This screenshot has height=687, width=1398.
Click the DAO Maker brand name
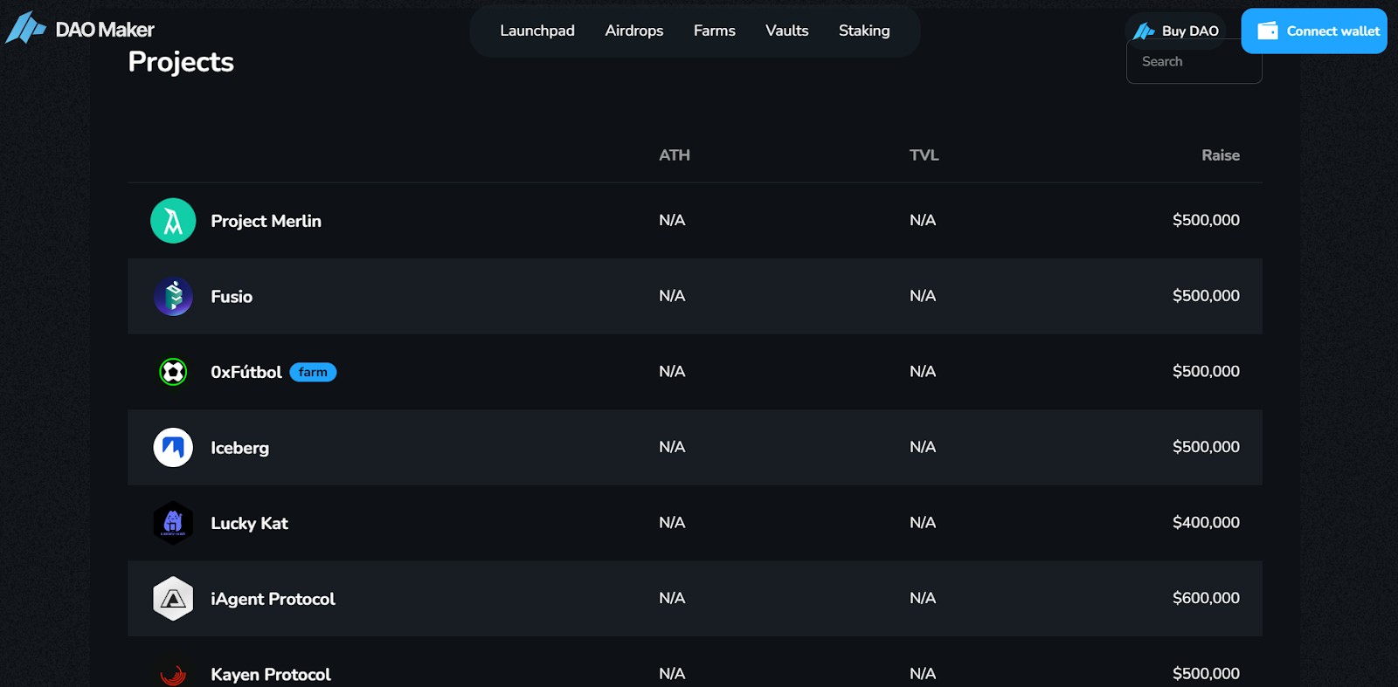pyautogui.click(x=105, y=30)
